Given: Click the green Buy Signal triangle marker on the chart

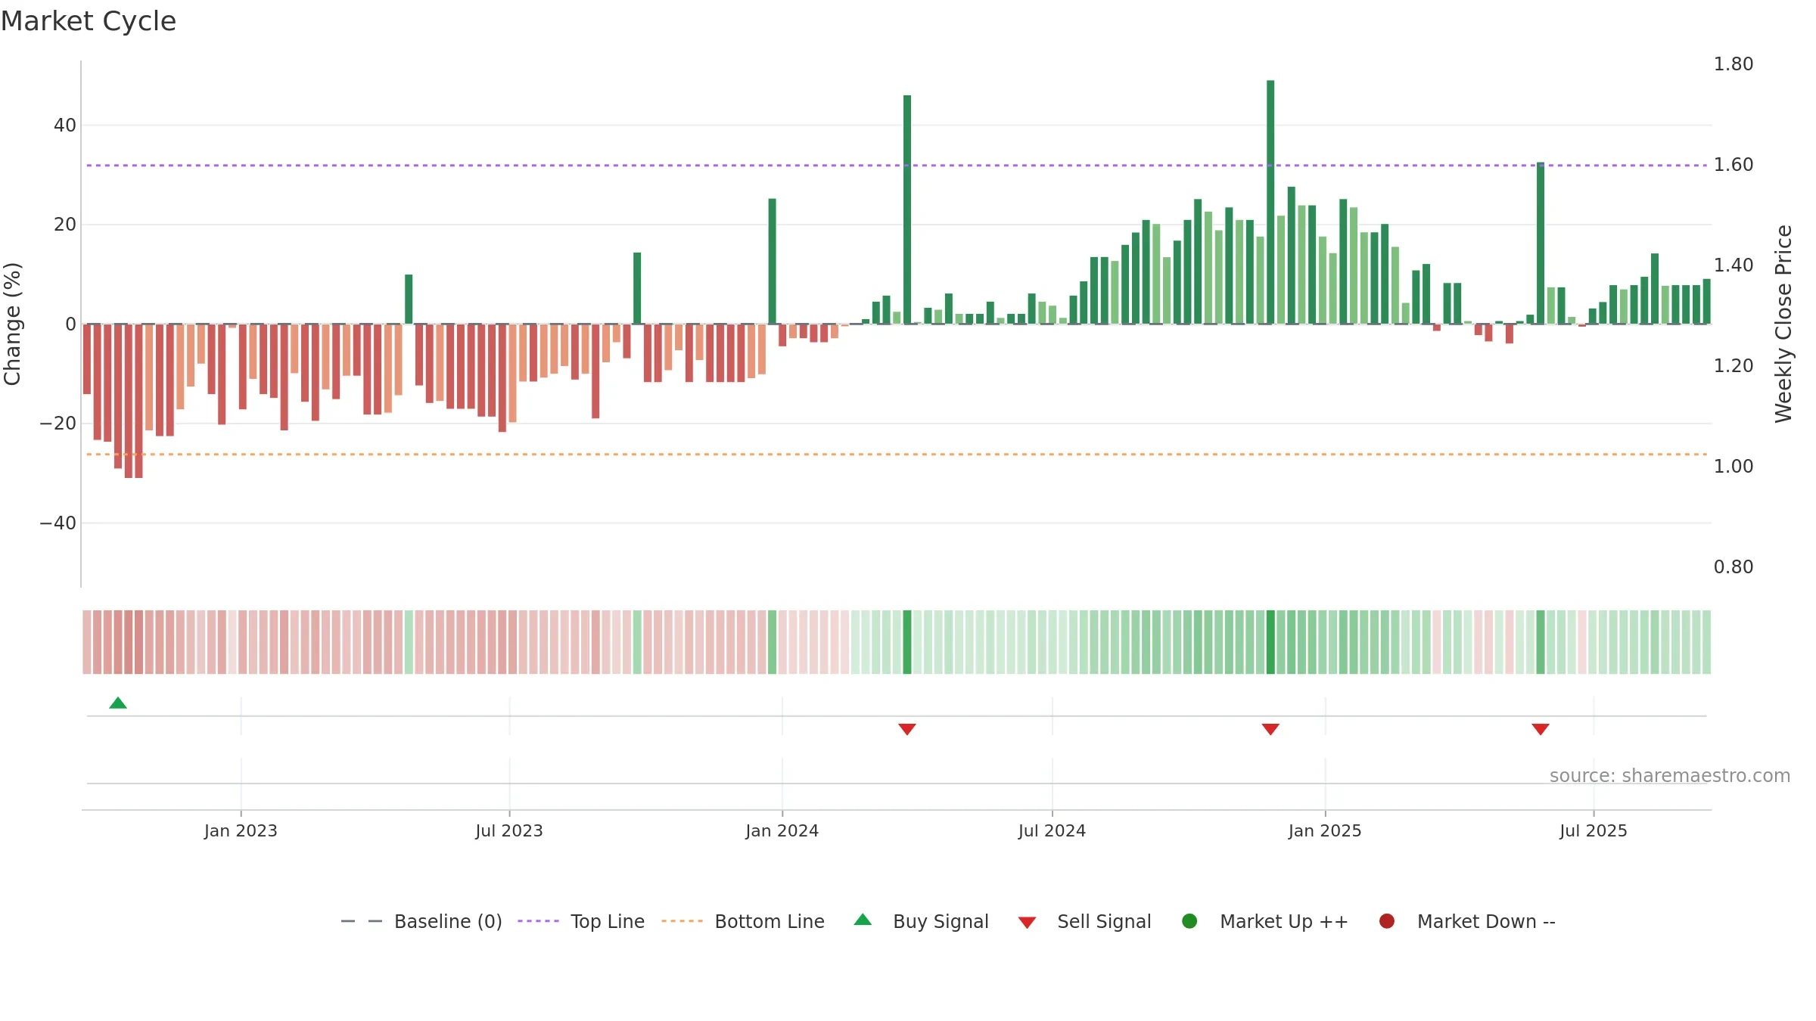Looking at the screenshot, I should coord(118,703).
